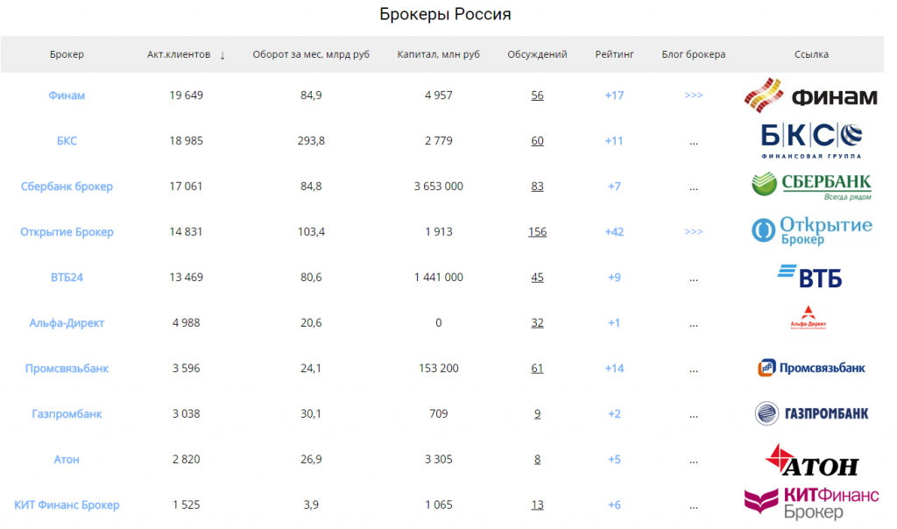Click the sort arrow beside Акт.клиентов

click(x=222, y=55)
